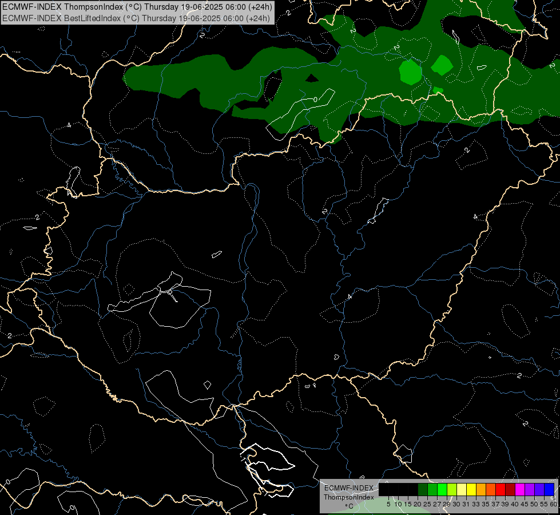
Task: Click the blue 55-60 legend swatch
Action: click(x=549, y=490)
